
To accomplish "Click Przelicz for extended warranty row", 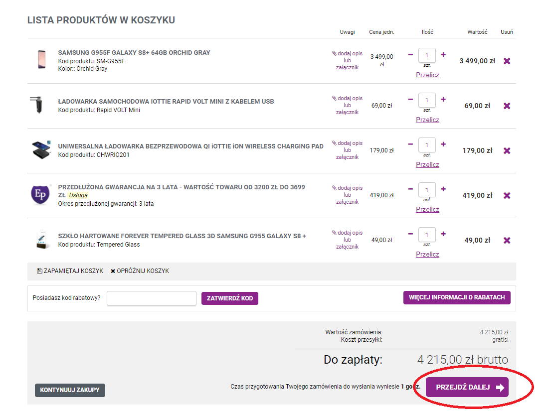I will pyautogui.click(x=427, y=210).
